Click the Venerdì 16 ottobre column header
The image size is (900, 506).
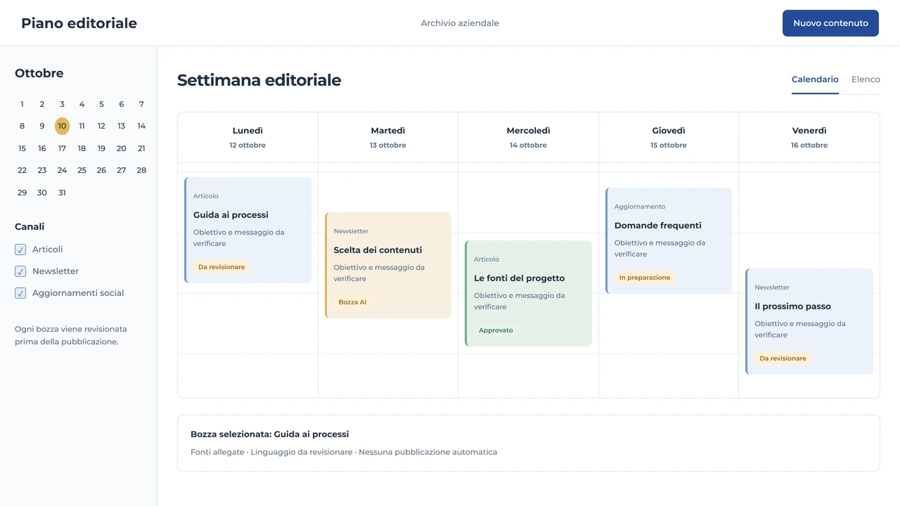pyautogui.click(x=809, y=138)
